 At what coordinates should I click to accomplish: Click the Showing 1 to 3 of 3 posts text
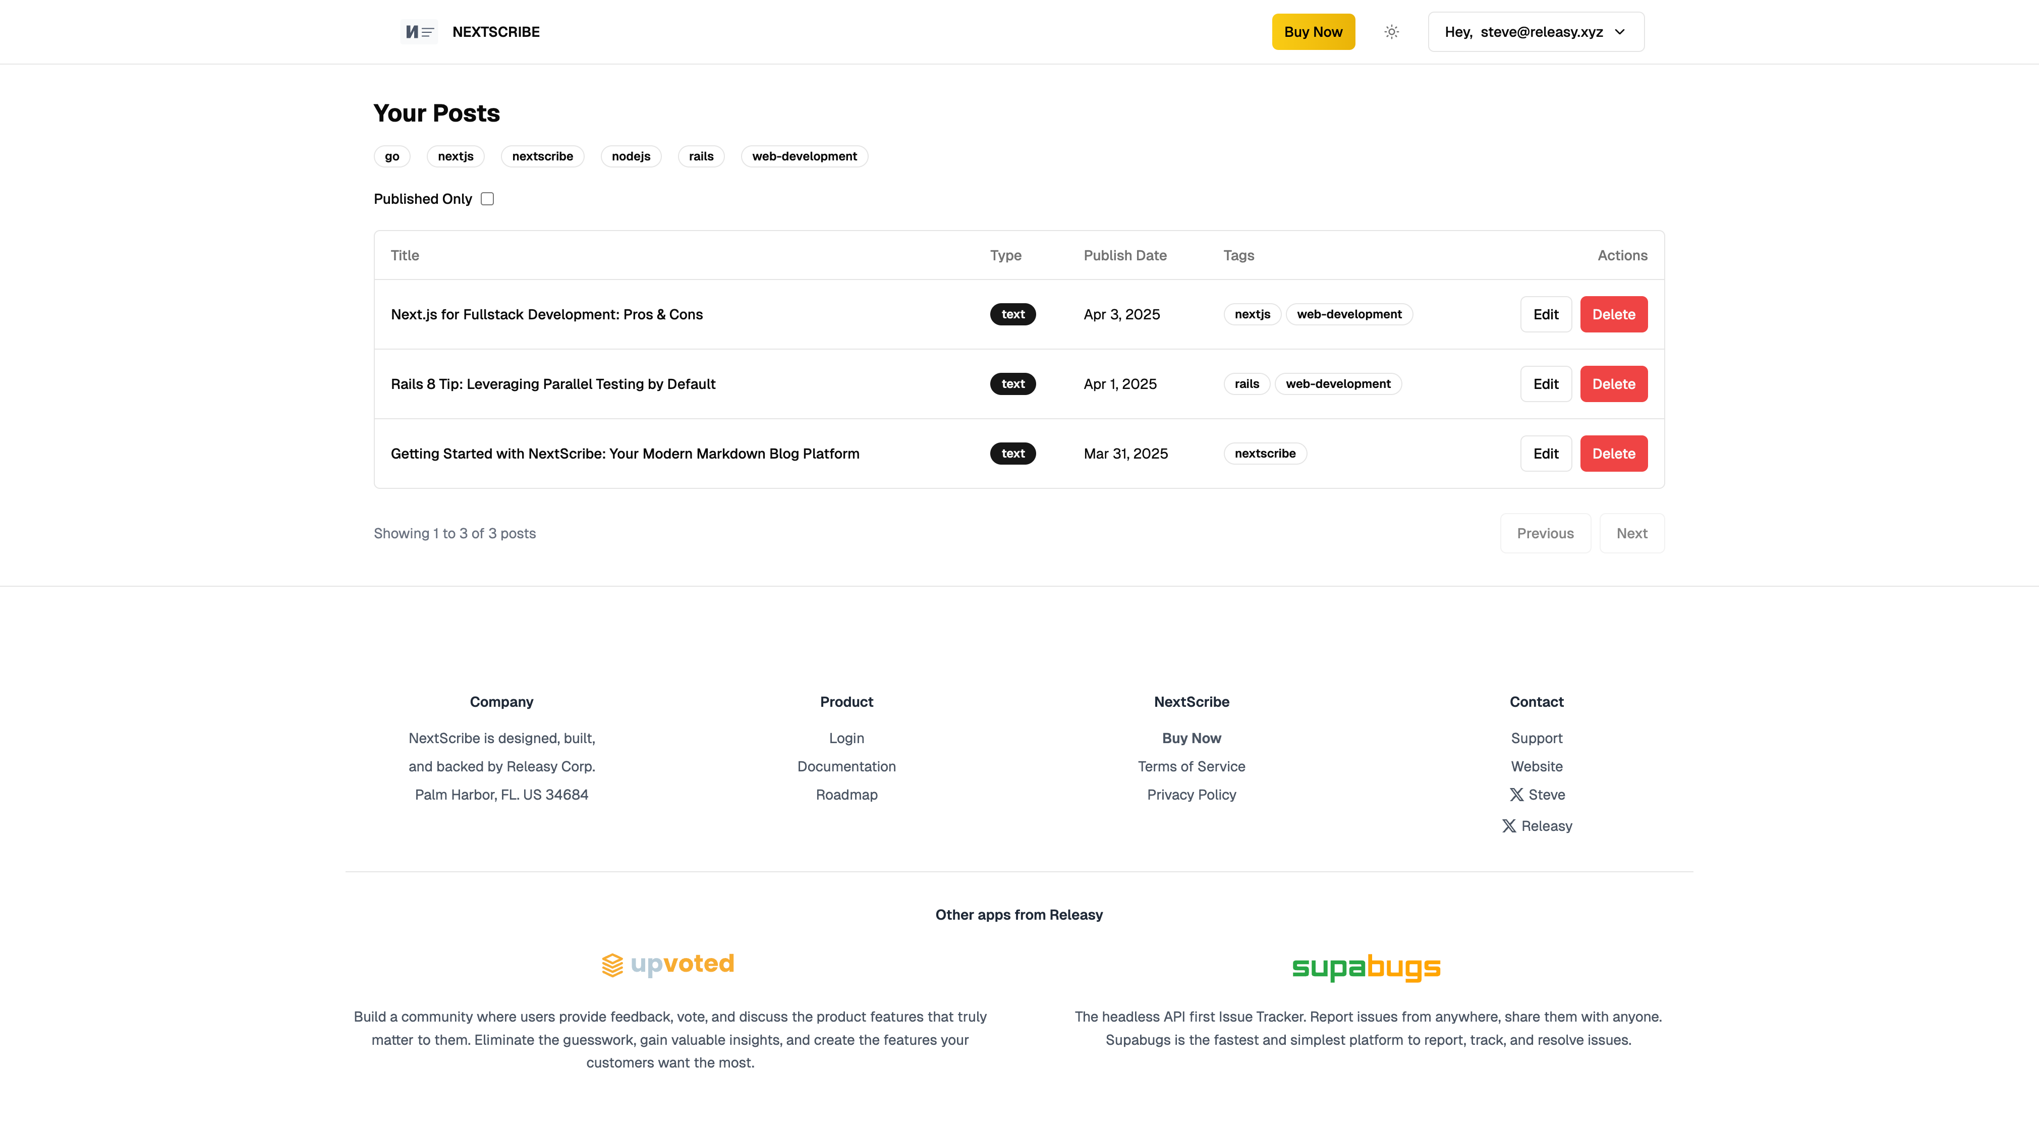[455, 534]
